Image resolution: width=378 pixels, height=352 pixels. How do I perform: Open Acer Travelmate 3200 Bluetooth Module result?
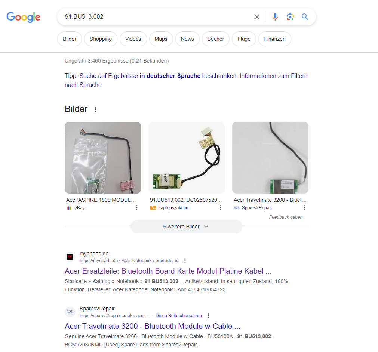[x=152, y=326]
